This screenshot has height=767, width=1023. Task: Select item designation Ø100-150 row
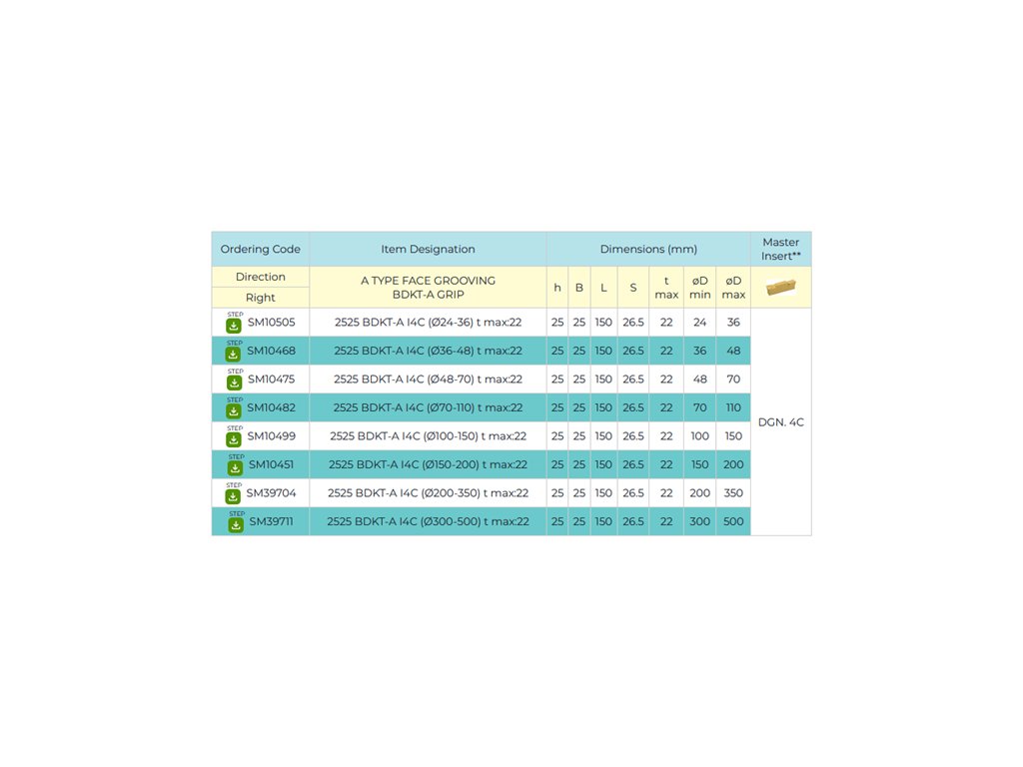428,436
